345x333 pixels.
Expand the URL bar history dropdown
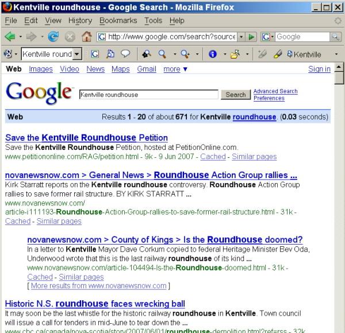coord(241,37)
